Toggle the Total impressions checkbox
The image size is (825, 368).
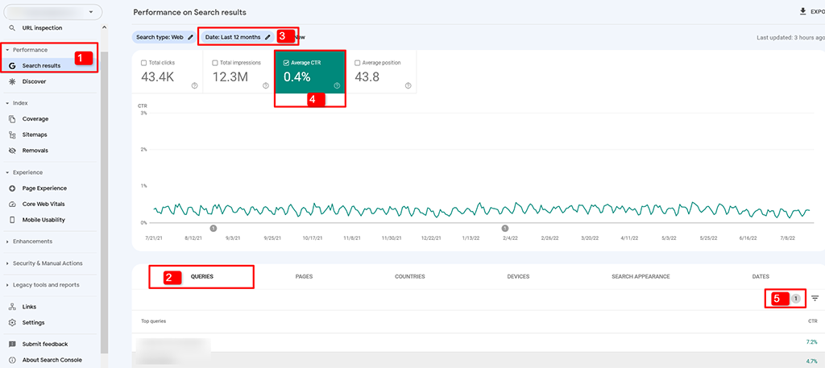214,63
